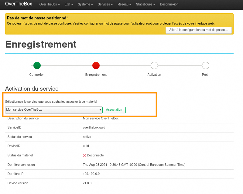Expand the Statistiques menu
This screenshot has height=194, width=243.
coord(146,5)
